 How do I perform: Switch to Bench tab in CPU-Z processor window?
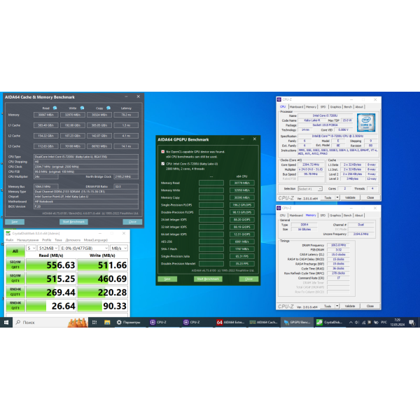pos(348,107)
